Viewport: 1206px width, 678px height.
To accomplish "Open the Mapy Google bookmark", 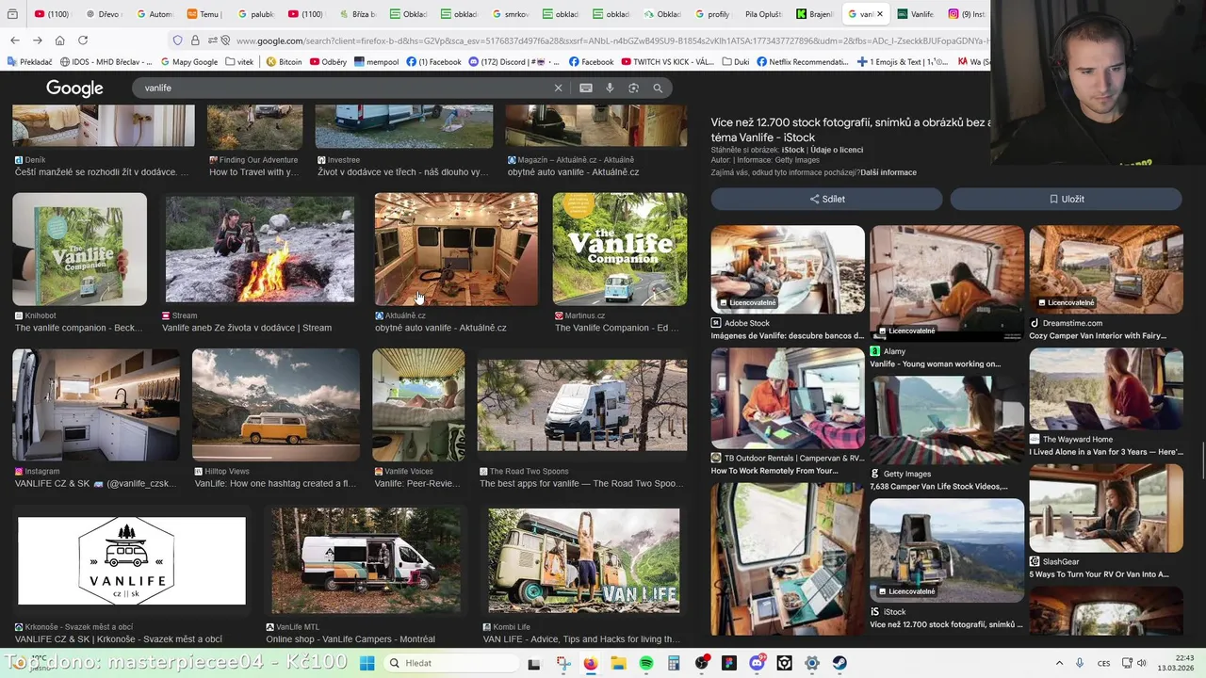I will (188, 62).
